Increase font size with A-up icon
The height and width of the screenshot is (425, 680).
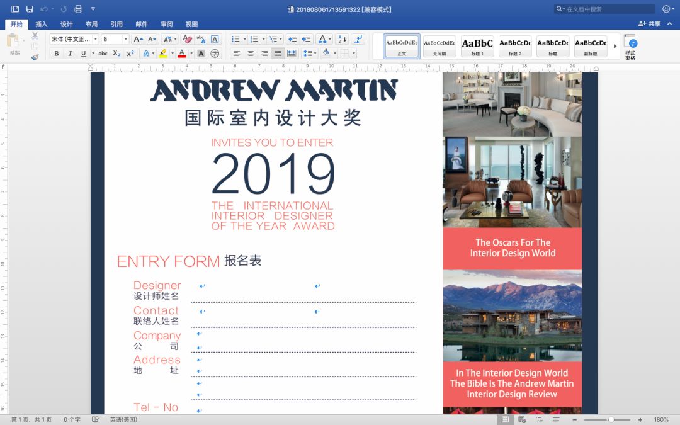(x=138, y=39)
